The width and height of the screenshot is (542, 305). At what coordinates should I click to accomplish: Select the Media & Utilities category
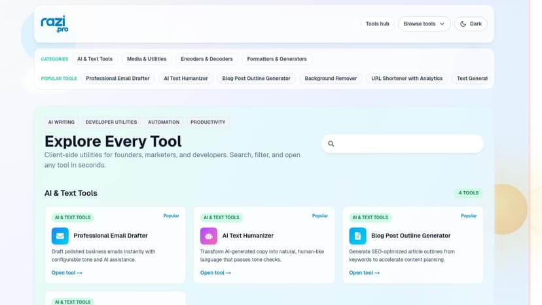tap(147, 59)
